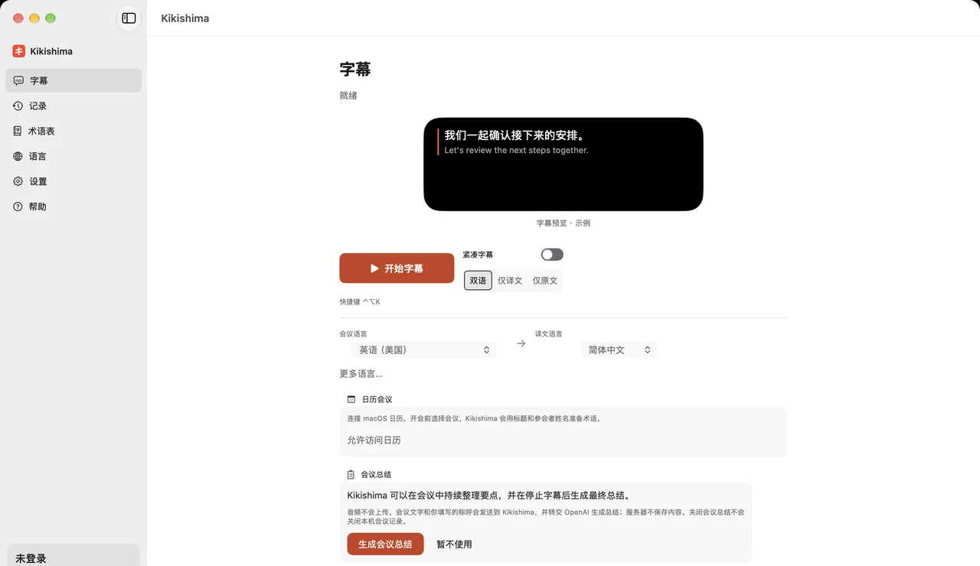Click the 未登录 account entry
This screenshot has height=566, width=980.
pyautogui.click(x=73, y=557)
